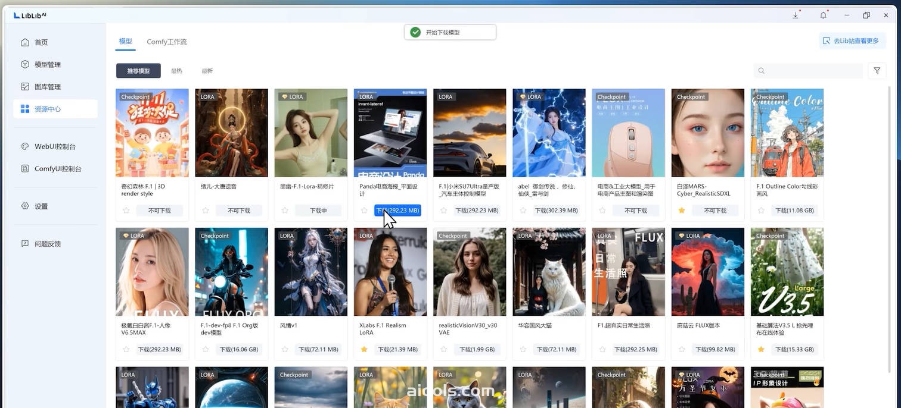Open WebUI控制台 in the sidebar

click(x=55, y=146)
